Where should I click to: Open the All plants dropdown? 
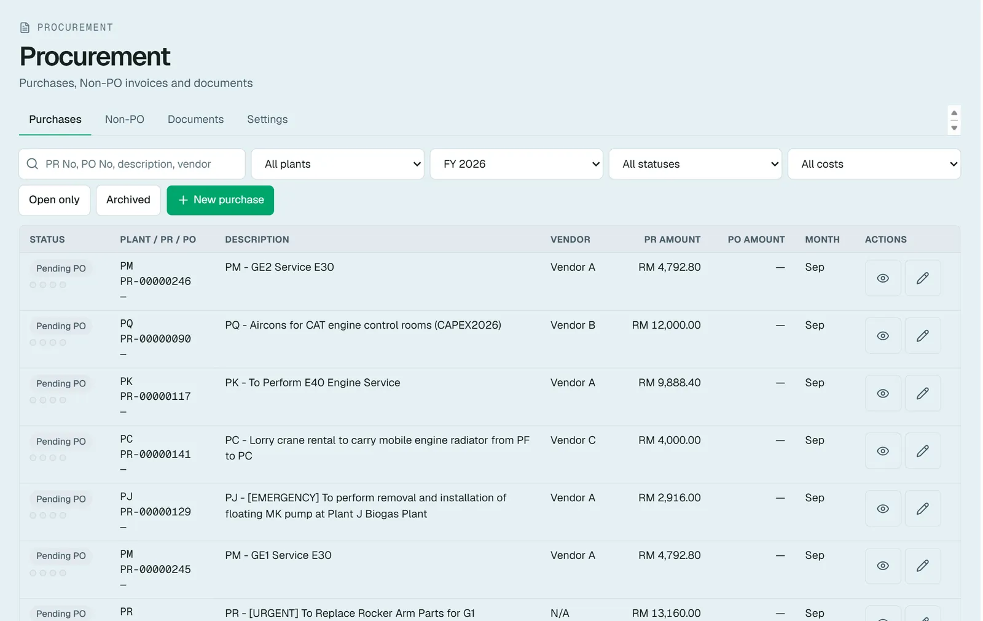click(x=337, y=164)
